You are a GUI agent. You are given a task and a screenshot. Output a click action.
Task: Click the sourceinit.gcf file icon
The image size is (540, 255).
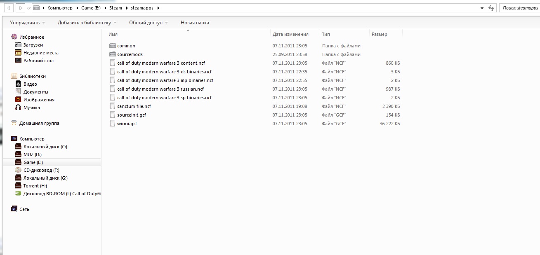click(x=113, y=115)
